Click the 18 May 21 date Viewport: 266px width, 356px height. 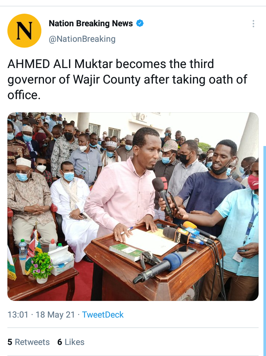tap(55, 315)
